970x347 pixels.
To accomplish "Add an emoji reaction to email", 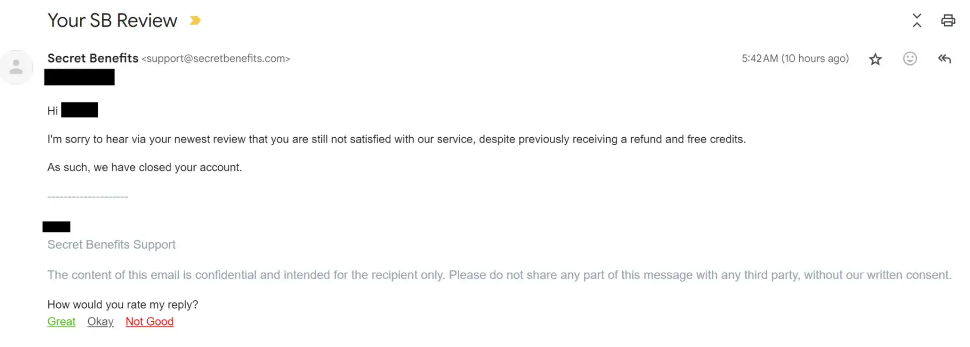I will 910,59.
